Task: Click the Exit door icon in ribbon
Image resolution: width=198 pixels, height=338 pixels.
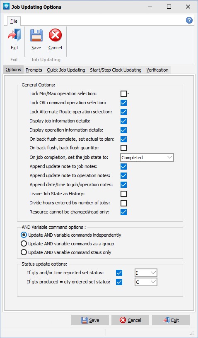Action: click(14, 35)
